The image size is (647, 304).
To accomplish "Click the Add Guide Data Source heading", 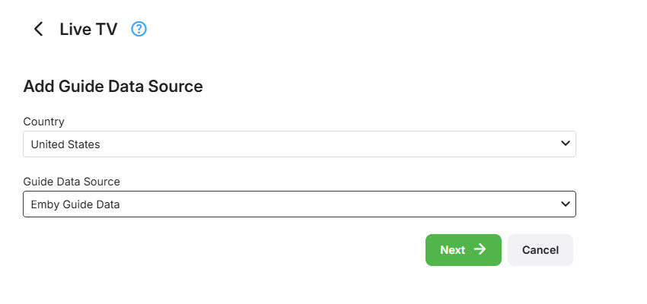I will pos(113,87).
